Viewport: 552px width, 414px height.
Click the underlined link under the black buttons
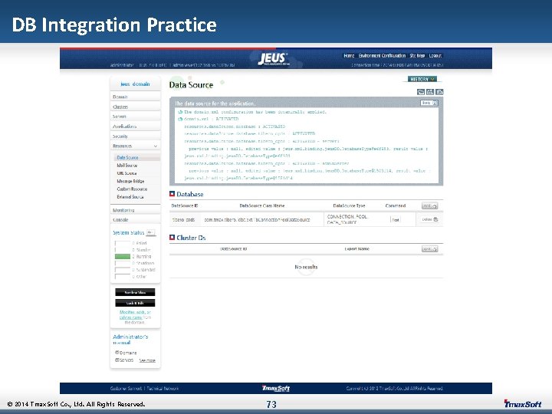(135, 314)
